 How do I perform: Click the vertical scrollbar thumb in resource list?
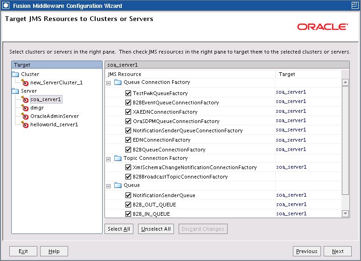(345, 141)
